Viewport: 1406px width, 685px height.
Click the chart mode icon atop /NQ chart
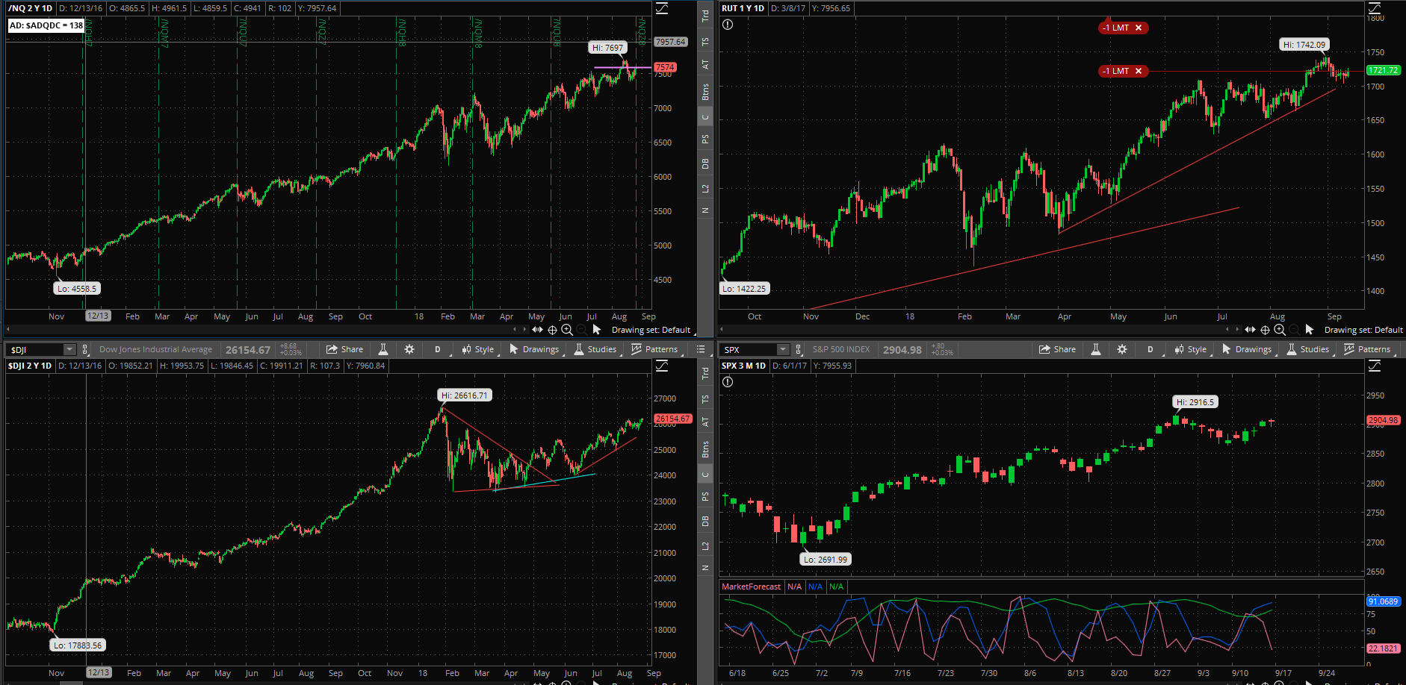pyautogui.click(x=662, y=8)
